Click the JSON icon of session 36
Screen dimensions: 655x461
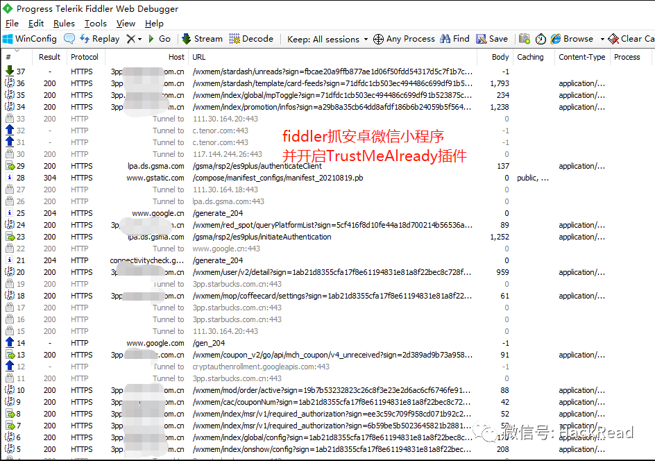click(10, 83)
